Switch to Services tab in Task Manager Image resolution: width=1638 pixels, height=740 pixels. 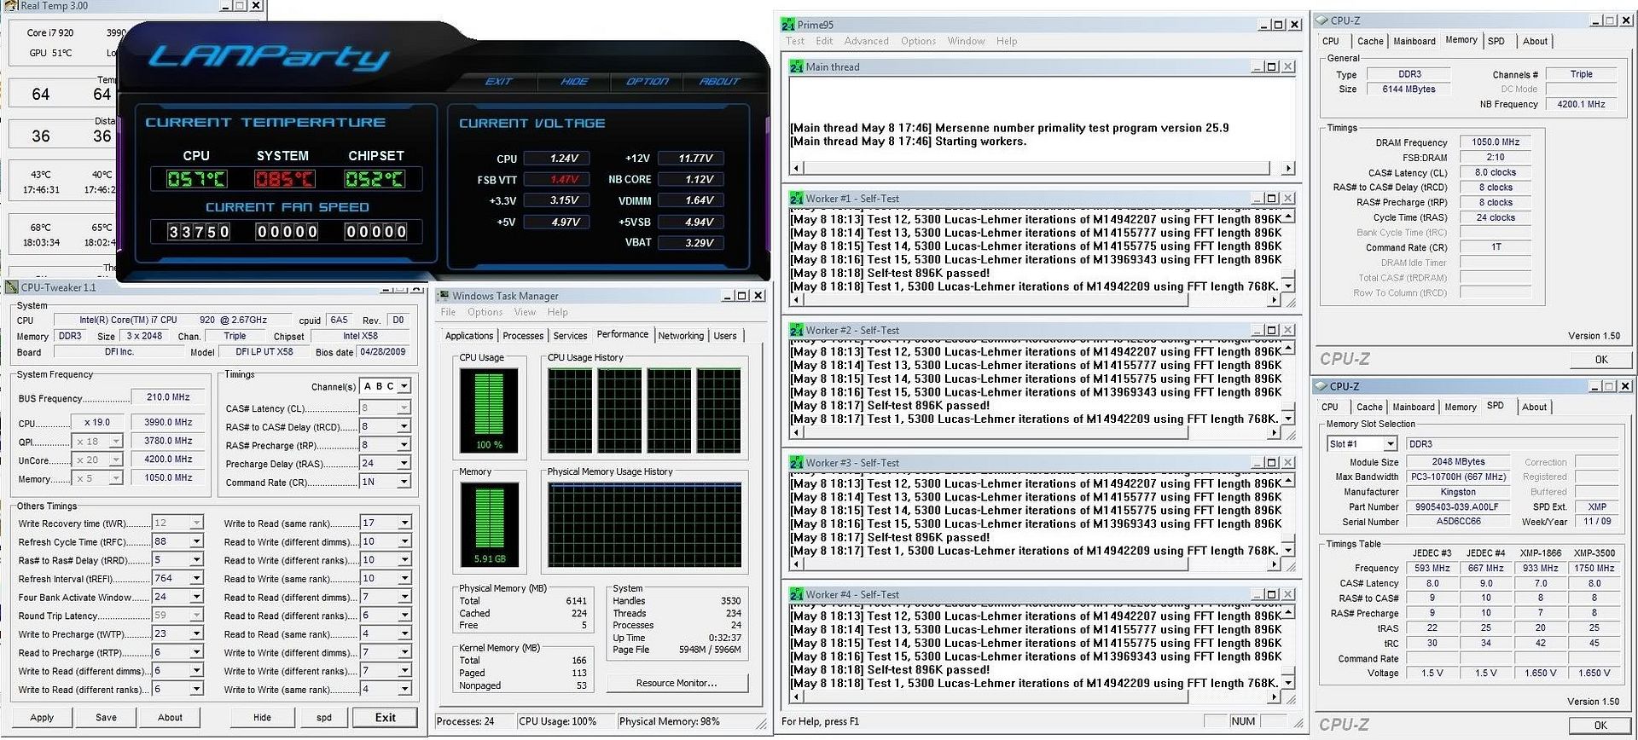click(x=570, y=336)
